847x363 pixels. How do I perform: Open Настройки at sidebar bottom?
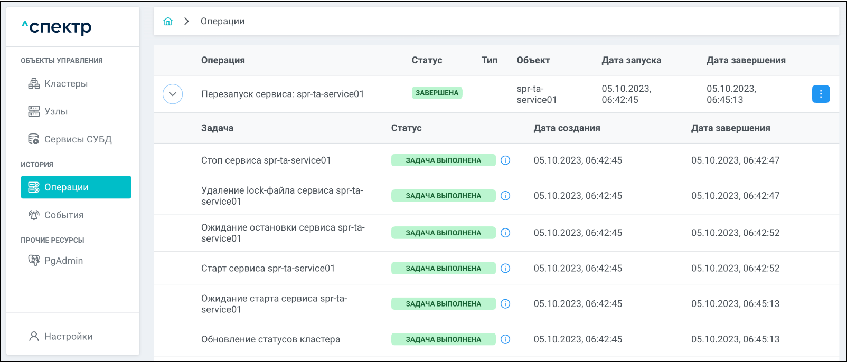[68, 337]
